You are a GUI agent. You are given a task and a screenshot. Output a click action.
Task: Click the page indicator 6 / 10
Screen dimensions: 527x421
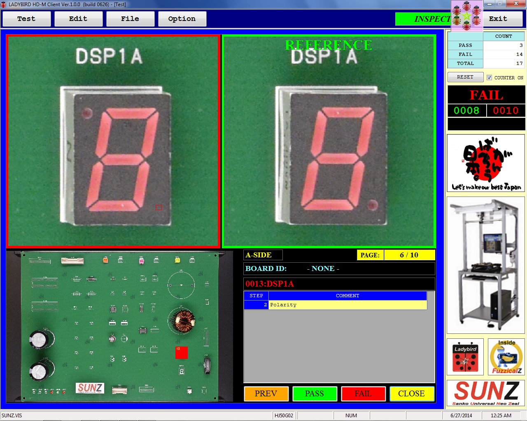(409, 255)
